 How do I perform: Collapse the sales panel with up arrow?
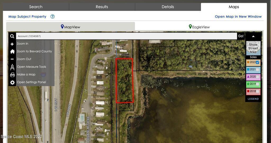[x=253, y=36]
